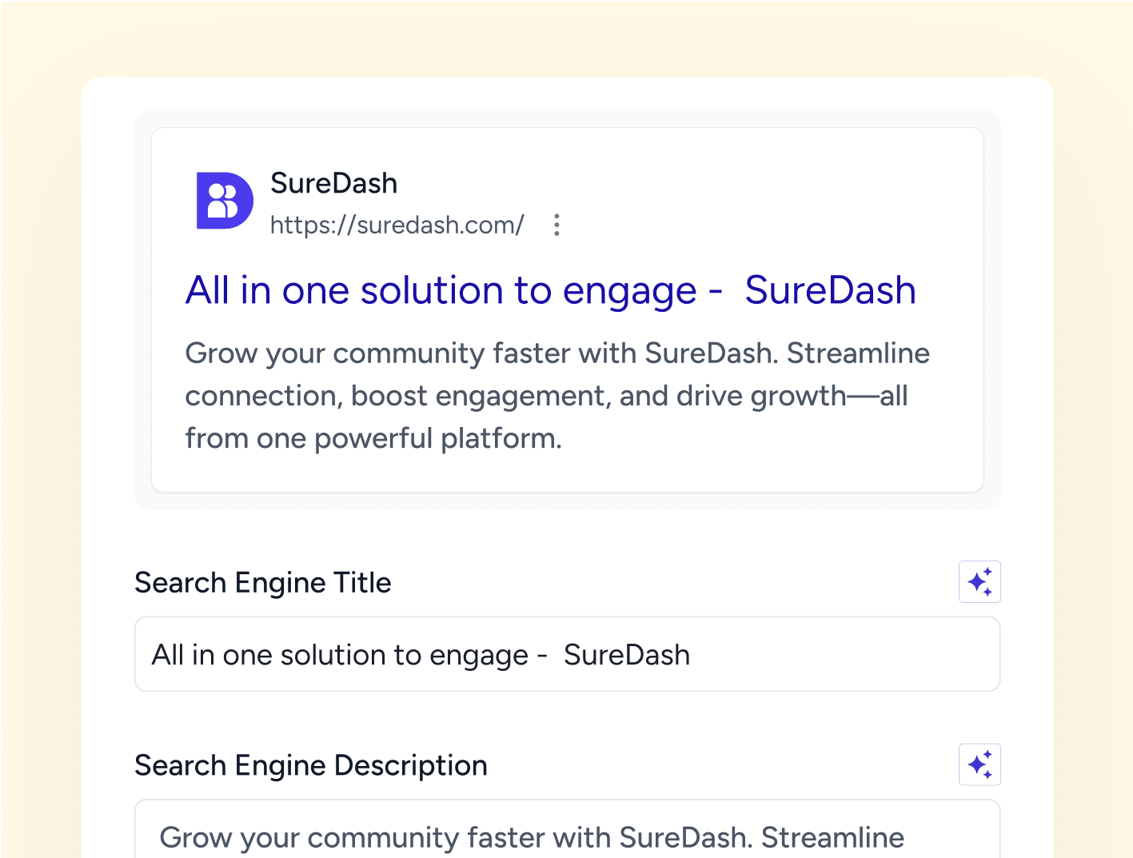This screenshot has height=858, width=1133.
Task: Click the AI sparkle icon for Search Engine Description
Action: pyautogui.click(x=980, y=764)
